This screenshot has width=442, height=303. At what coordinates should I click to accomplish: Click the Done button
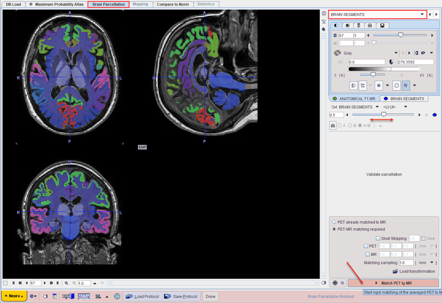[210, 296]
